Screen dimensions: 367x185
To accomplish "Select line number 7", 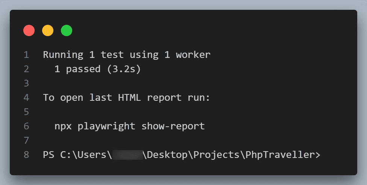I will click(26, 141).
